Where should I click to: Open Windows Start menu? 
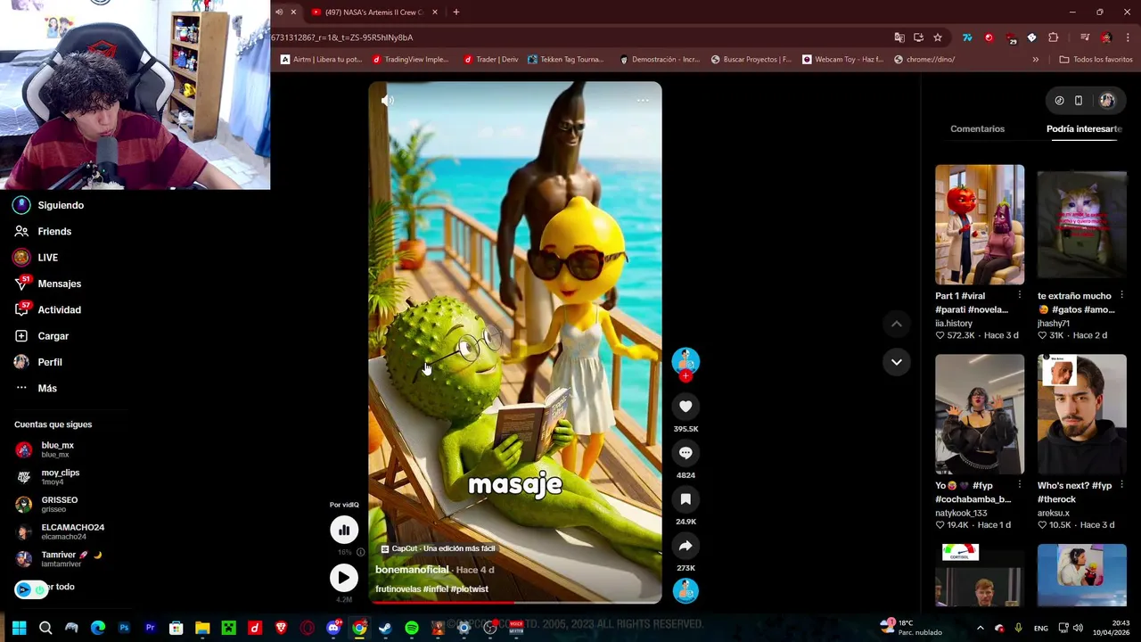click(x=19, y=629)
